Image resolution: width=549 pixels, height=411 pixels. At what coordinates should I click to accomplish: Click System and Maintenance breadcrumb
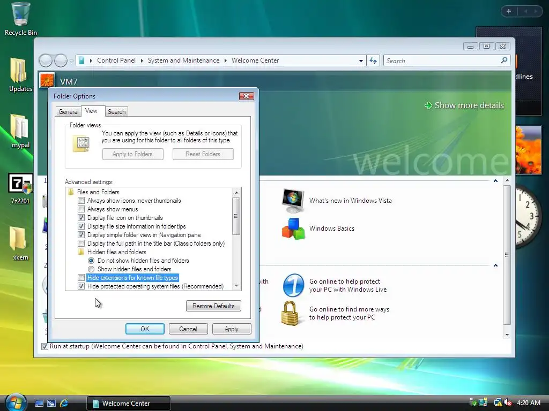tap(183, 60)
